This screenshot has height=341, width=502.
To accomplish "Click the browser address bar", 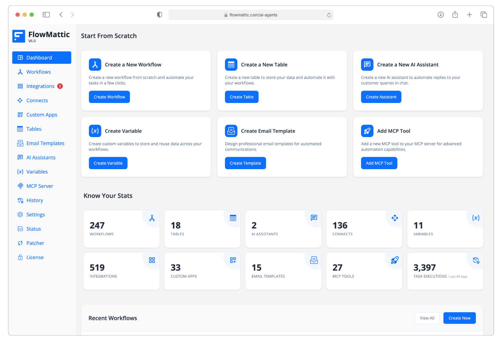I will tap(251, 15).
